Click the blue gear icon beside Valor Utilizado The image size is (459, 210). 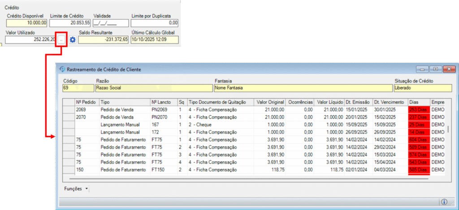[x=72, y=39]
